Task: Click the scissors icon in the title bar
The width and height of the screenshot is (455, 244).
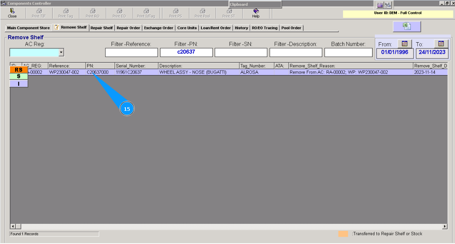Action: [388, 5]
